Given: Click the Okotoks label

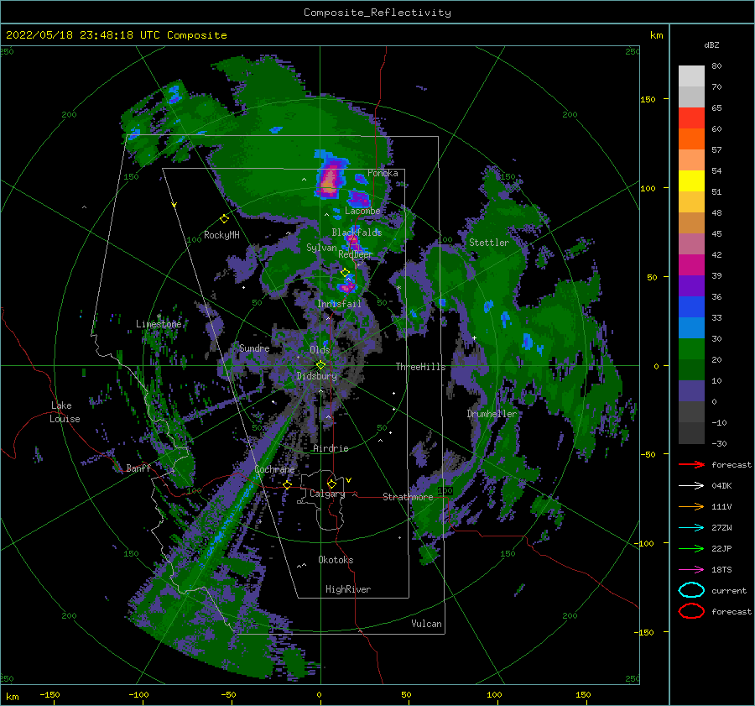Looking at the screenshot, I should 336,560.
